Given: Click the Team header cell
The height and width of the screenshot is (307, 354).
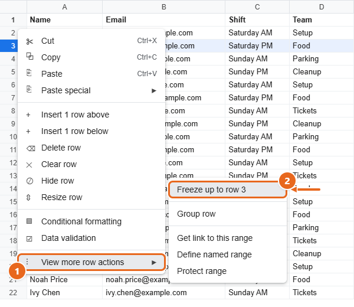Looking at the screenshot, I should [322, 20].
